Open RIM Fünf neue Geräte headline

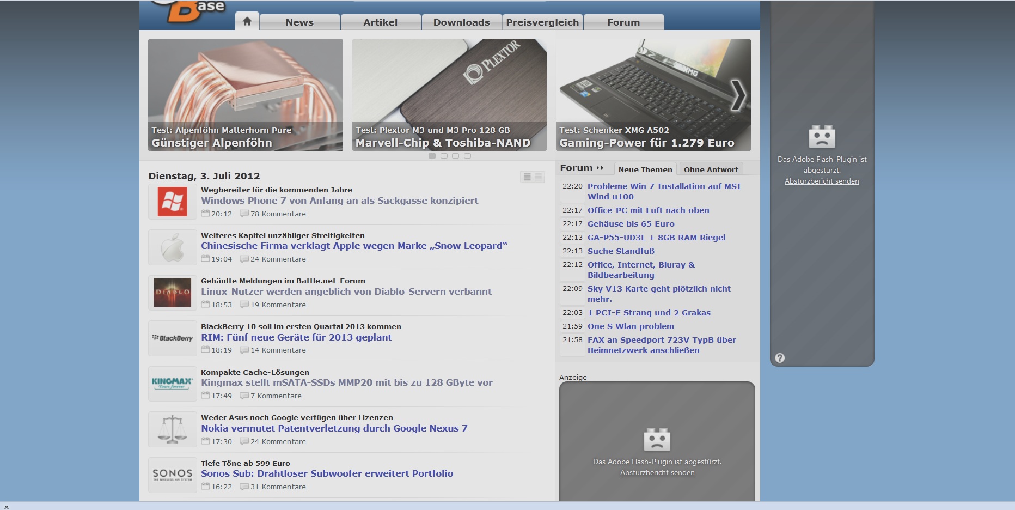click(296, 337)
